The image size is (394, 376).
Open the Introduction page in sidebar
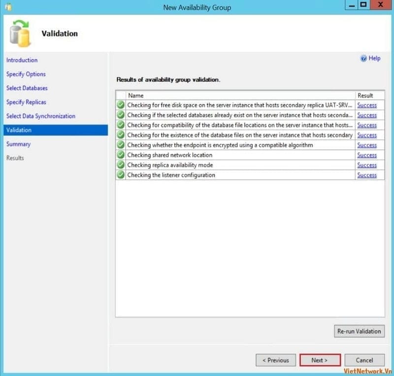(22, 60)
